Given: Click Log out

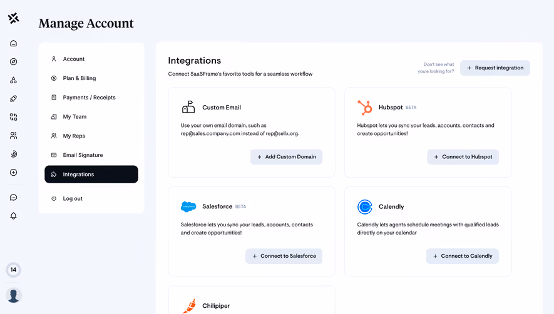Looking at the screenshot, I should [91, 198].
